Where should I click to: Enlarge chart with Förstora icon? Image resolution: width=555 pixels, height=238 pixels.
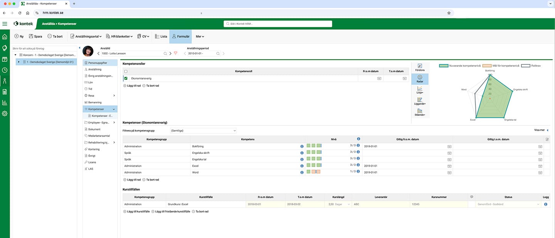(x=420, y=68)
